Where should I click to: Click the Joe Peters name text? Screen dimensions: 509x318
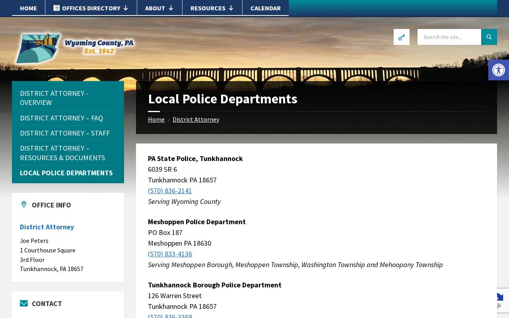pyautogui.click(x=34, y=240)
